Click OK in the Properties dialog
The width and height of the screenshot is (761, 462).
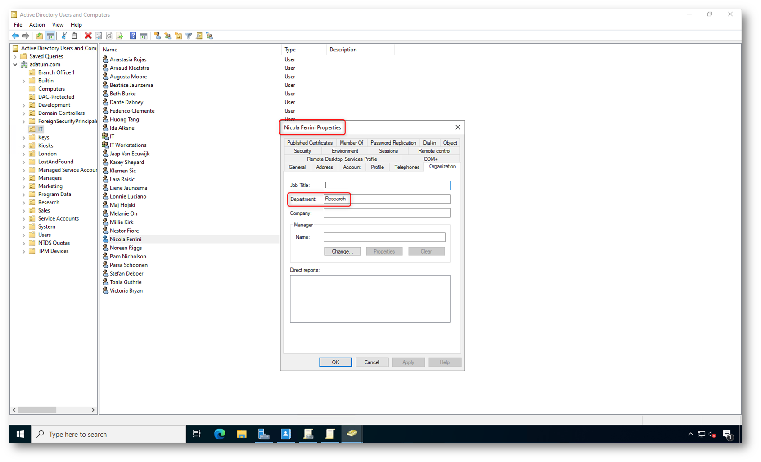click(335, 362)
